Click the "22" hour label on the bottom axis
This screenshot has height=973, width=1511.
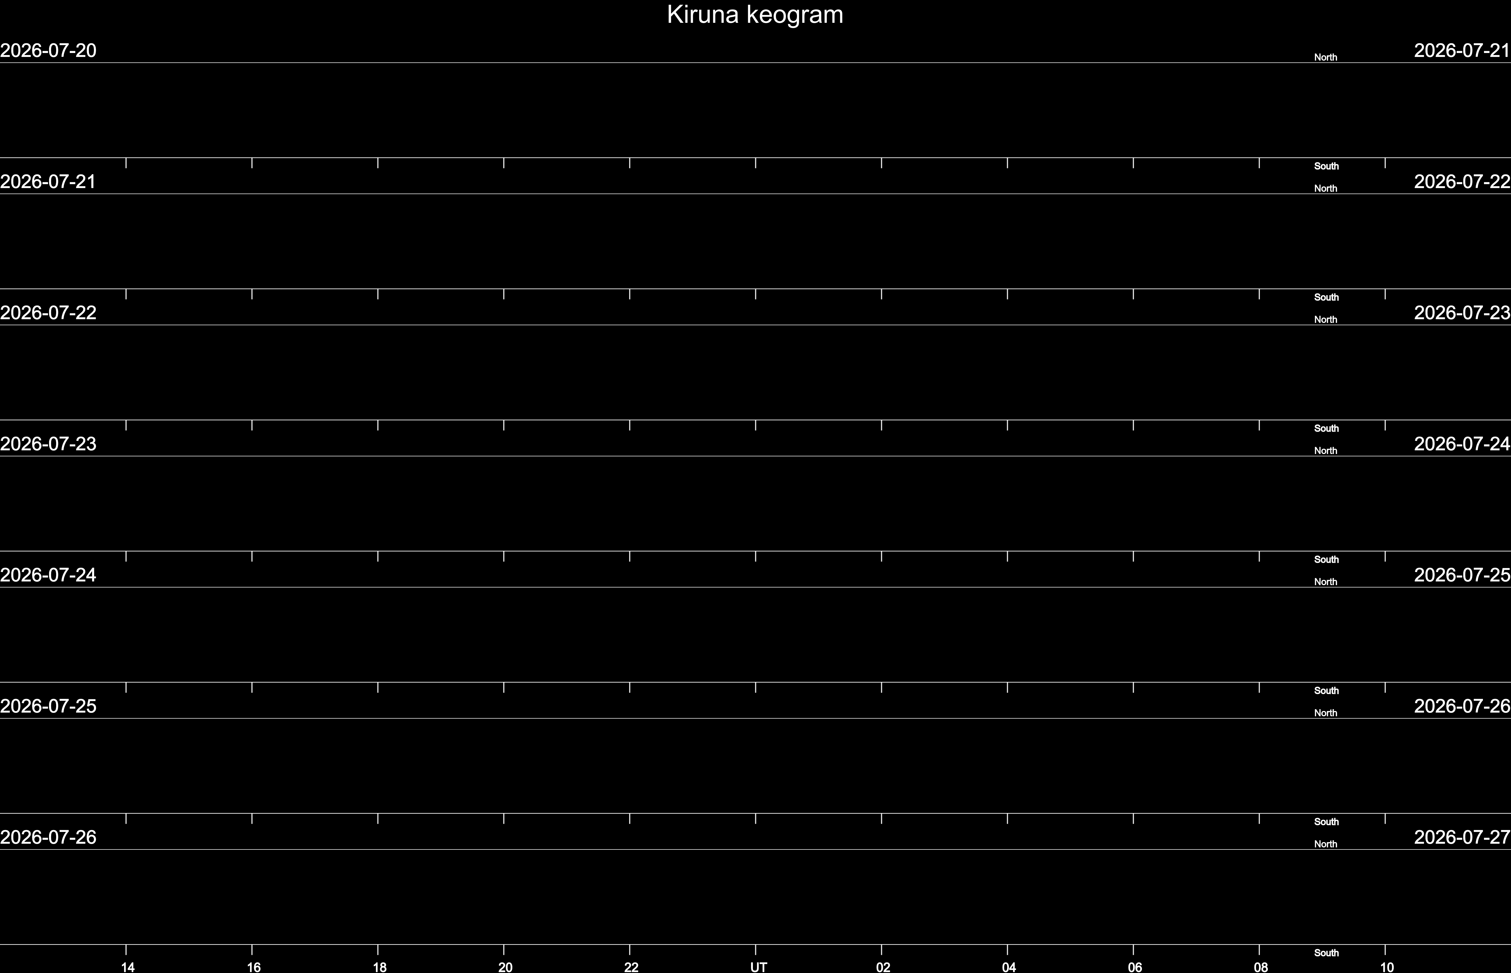(631, 967)
